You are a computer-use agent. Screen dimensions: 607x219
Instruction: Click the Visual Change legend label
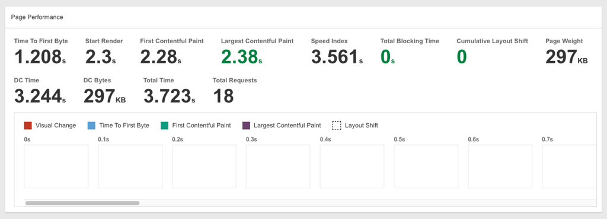point(56,125)
